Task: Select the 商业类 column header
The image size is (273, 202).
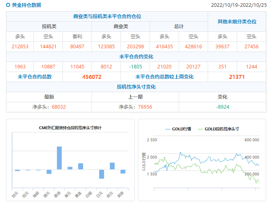Action: (121, 27)
